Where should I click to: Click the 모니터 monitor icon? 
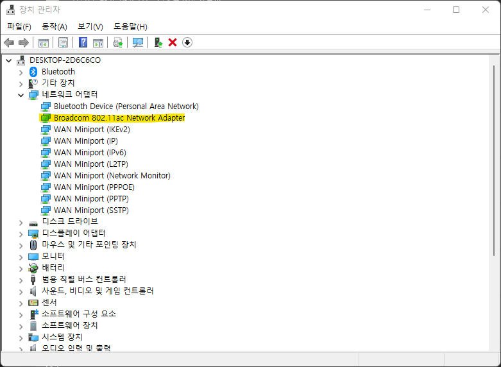coord(33,257)
